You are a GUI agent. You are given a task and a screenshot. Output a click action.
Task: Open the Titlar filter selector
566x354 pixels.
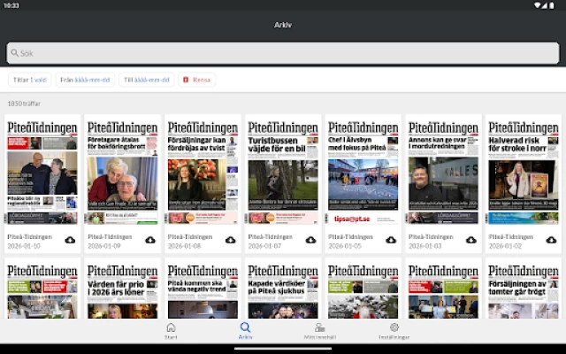point(29,80)
